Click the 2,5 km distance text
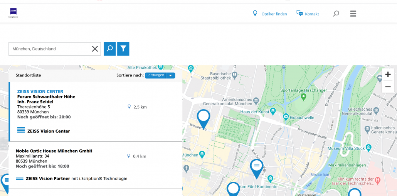The image size is (397, 196). pos(140,107)
